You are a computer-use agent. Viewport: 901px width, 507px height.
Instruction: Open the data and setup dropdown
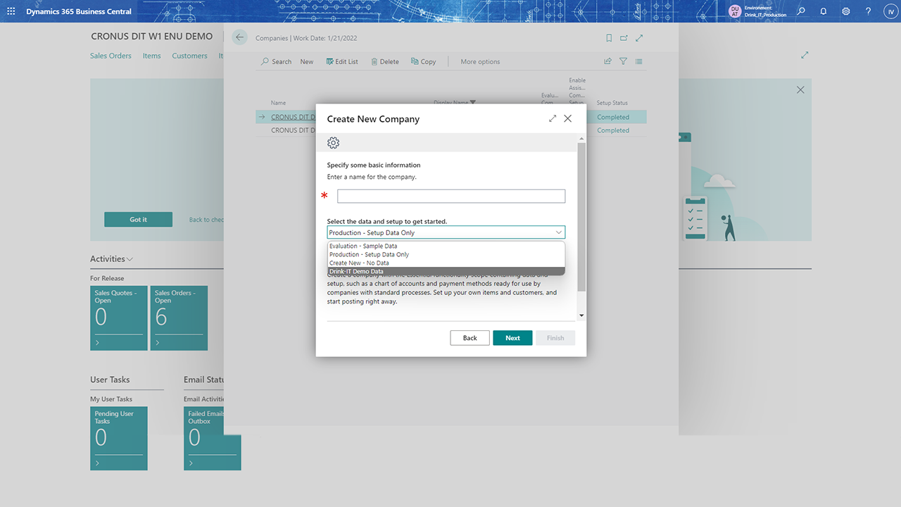446,232
